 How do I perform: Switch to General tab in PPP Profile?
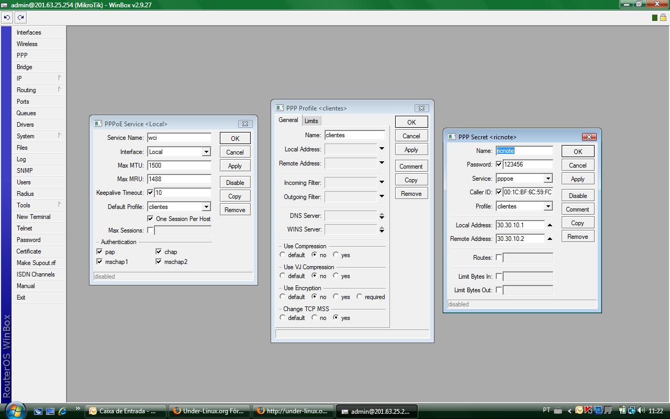288,120
